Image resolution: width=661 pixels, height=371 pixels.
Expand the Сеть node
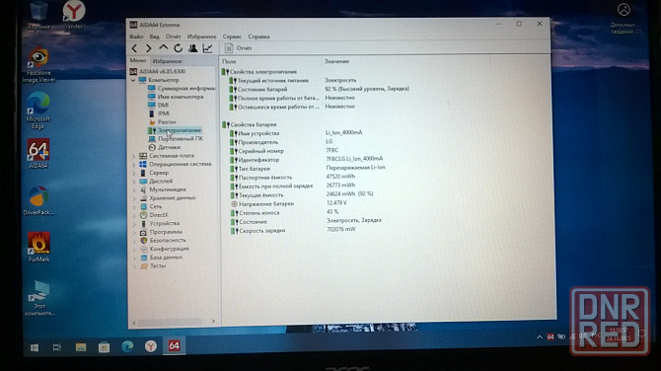(x=134, y=206)
